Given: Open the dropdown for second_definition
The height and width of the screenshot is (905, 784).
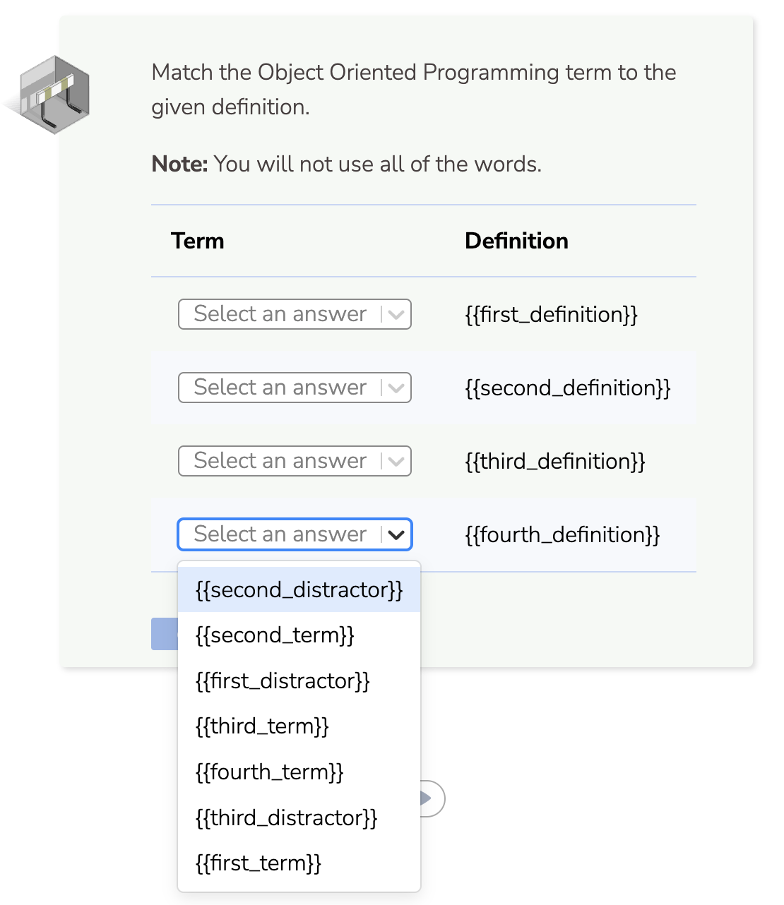Looking at the screenshot, I should coord(295,388).
